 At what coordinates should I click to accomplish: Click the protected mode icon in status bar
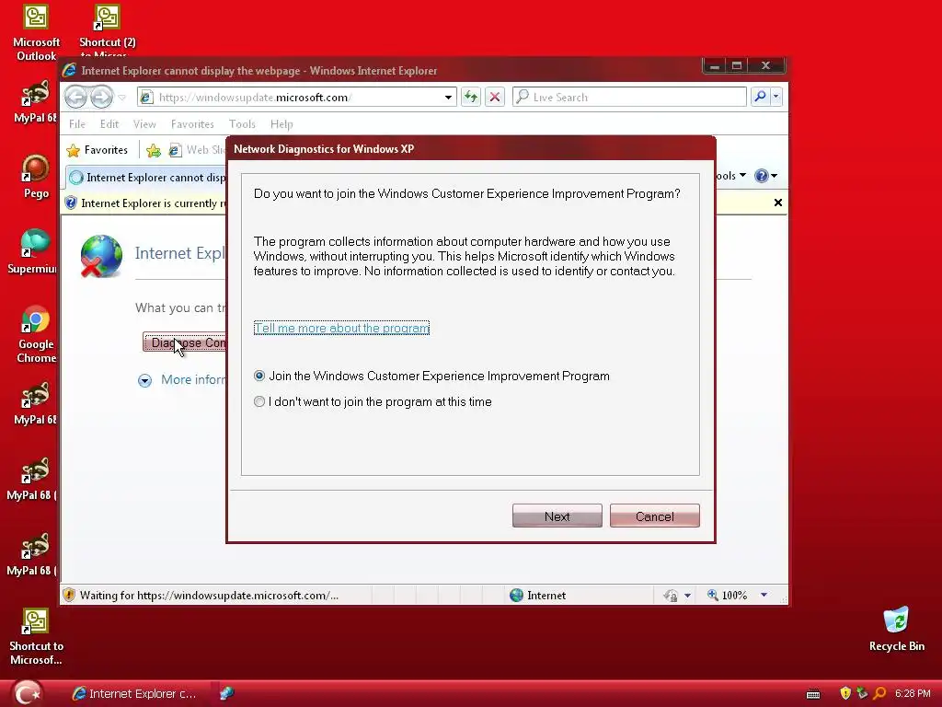(671, 596)
